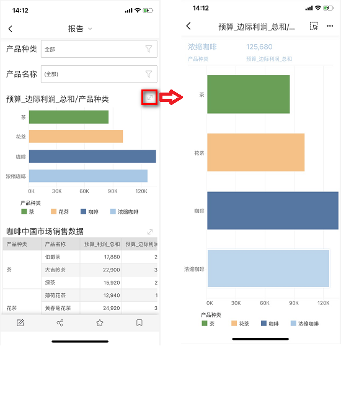The image size is (341, 397).
Task: Expand the 预算_边际利润_总和/产品种类 chart to fullscreen
Action: (x=150, y=98)
